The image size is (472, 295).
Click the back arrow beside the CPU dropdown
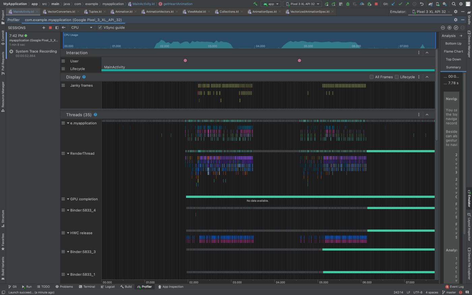coord(64,28)
